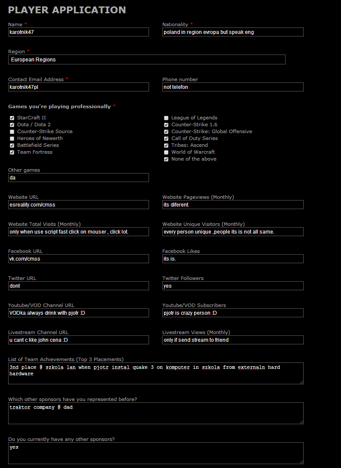Click into the Phone number field
This screenshot has width=341, height=468.
pos(232,87)
